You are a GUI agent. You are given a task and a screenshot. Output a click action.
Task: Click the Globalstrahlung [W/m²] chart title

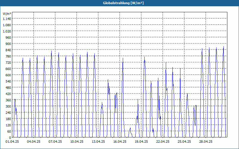coord(123,3)
